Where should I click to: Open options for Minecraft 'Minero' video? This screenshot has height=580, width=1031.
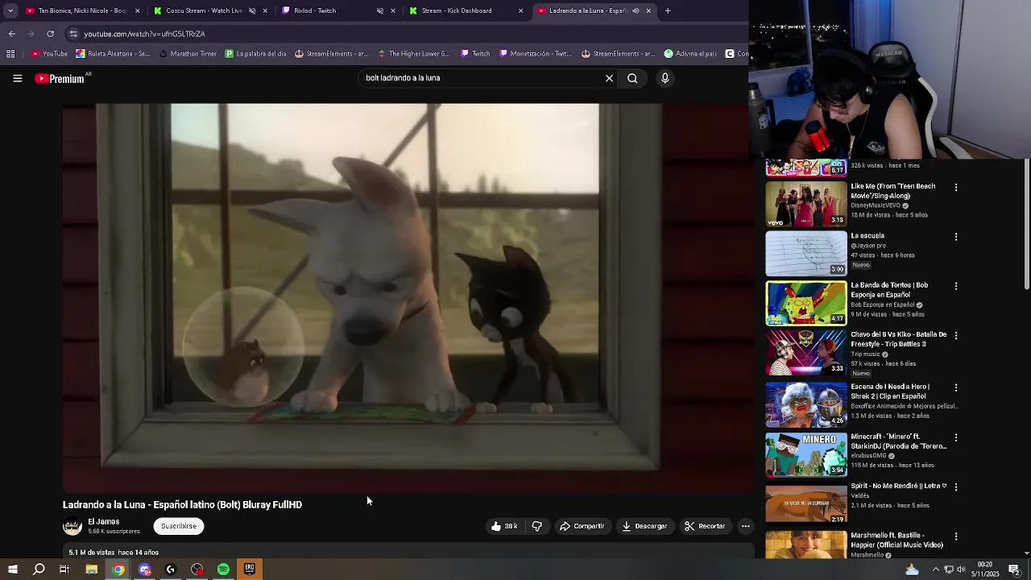pos(956,437)
